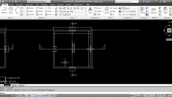Click the Create block tool
The height and width of the screenshot is (97, 172).
coord(113,8)
